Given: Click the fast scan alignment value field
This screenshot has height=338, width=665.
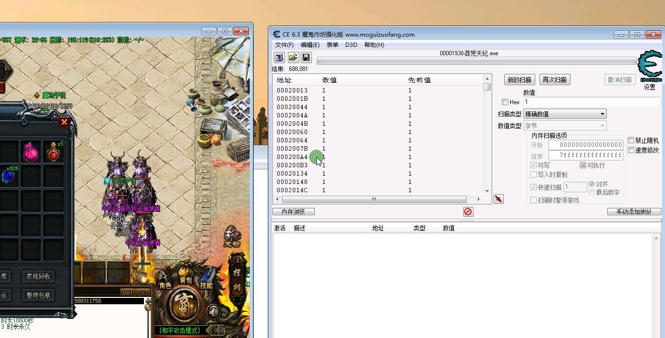Looking at the screenshot, I should [575, 187].
